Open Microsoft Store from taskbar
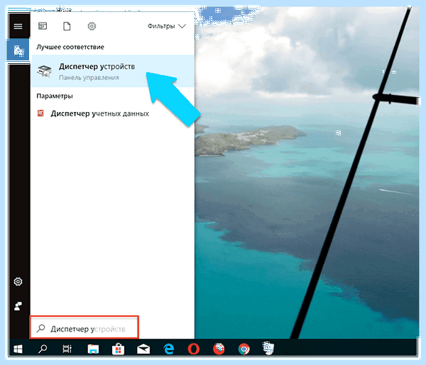This screenshot has width=426, height=365. [x=118, y=349]
